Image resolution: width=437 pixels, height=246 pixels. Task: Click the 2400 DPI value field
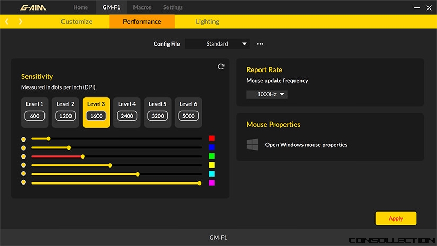click(x=127, y=116)
